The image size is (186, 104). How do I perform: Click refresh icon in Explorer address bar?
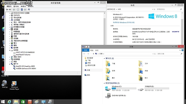[155, 54]
